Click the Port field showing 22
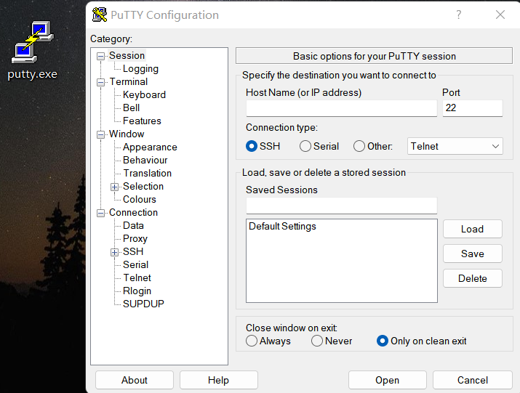The width and height of the screenshot is (520, 393). coord(473,108)
